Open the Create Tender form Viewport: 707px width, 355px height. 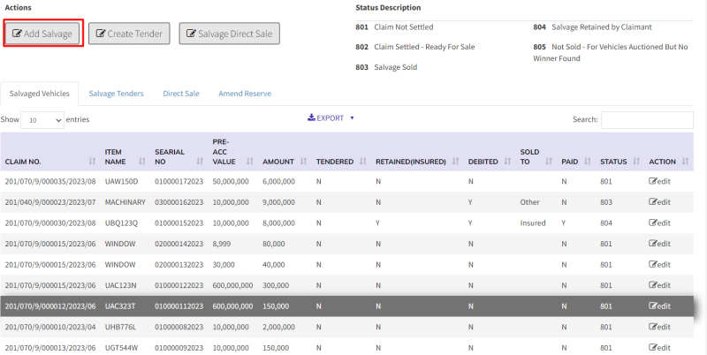(129, 34)
